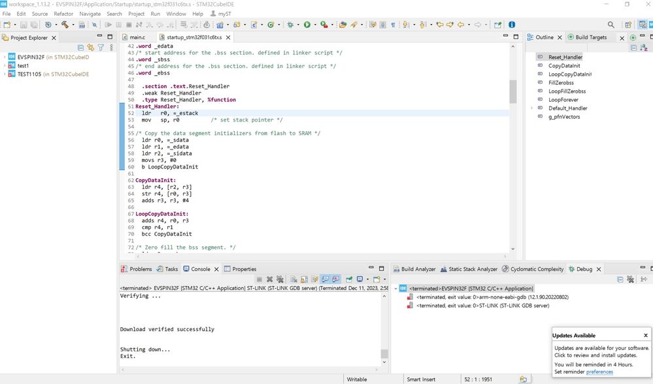The width and height of the screenshot is (653, 384).
Task: Click the C/C++ perspective icon
Action: coord(643,25)
